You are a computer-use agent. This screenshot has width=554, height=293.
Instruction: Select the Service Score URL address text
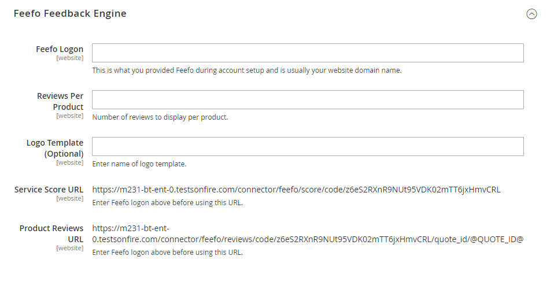[296, 190]
